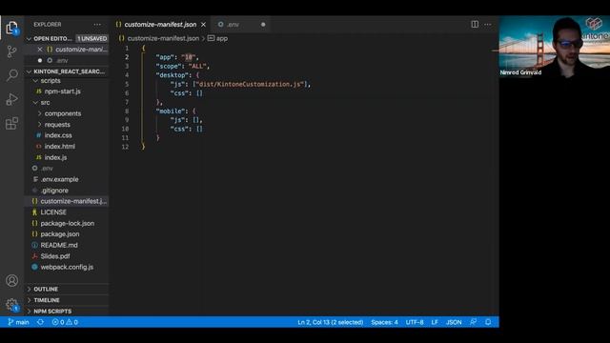The image size is (610, 343).
Task: Change indentation Spaces: 4
Action: click(x=384, y=322)
